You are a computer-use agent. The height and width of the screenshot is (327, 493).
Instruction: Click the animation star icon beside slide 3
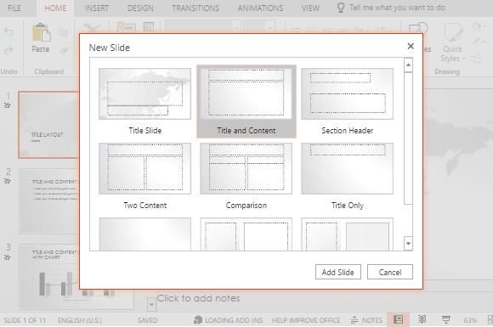(8, 257)
